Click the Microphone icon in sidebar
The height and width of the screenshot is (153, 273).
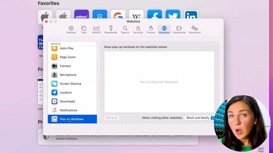(x=54, y=75)
